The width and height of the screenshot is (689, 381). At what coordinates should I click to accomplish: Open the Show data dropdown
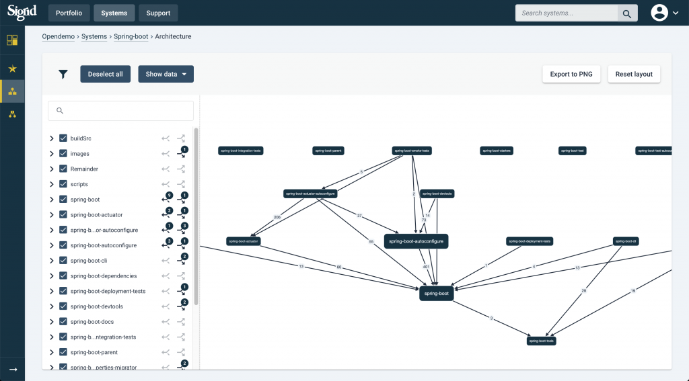(x=166, y=74)
